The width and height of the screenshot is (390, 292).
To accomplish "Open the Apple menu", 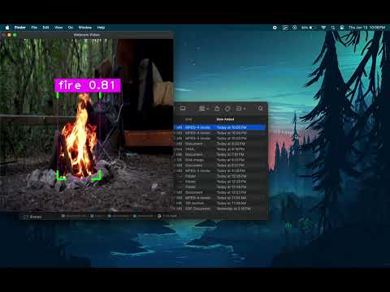I will click(7, 28).
